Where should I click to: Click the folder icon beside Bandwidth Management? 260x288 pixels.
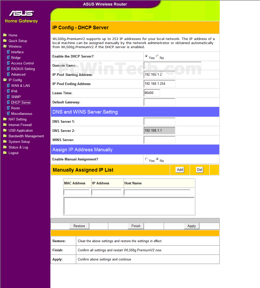click(5, 136)
